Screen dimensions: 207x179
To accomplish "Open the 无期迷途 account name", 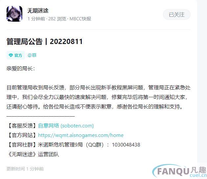I will point(38,11).
